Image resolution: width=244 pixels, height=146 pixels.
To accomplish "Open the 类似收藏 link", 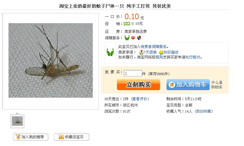I will (204, 111).
